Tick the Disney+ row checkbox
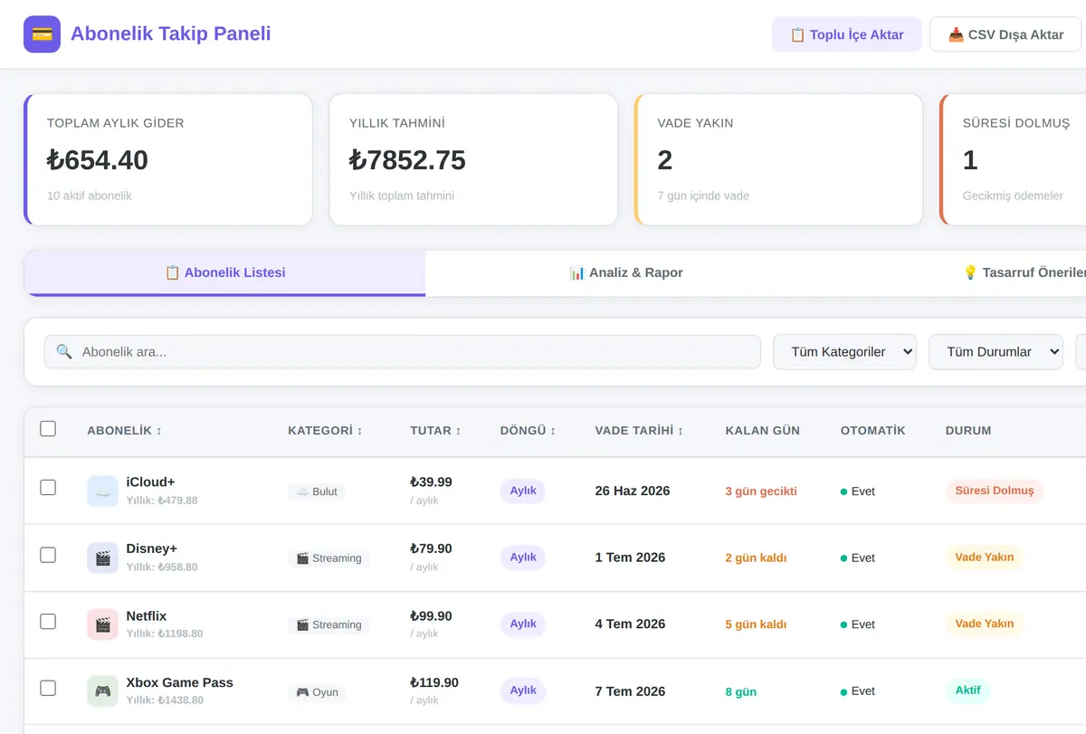Image resolution: width=1086 pixels, height=734 pixels. (x=48, y=555)
